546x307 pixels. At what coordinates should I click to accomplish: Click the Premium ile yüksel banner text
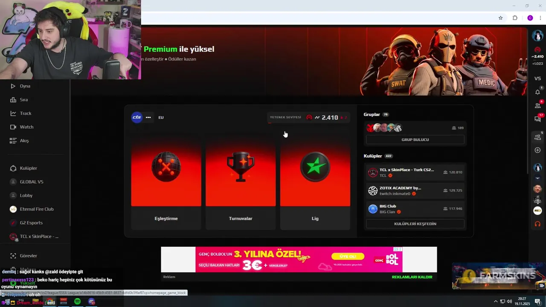coord(179,49)
